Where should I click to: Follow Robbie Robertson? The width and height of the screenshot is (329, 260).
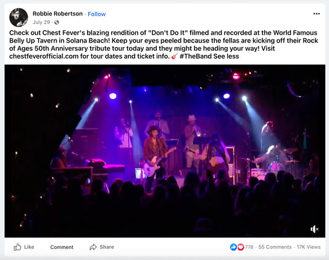pyautogui.click(x=96, y=14)
